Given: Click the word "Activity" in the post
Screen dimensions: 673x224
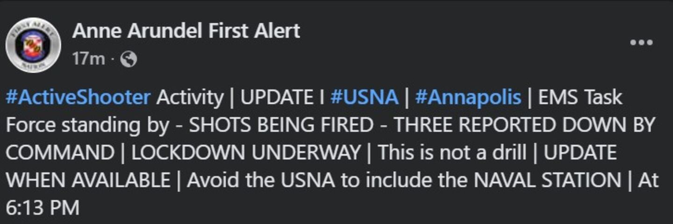Looking at the screenshot, I should tap(189, 98).
